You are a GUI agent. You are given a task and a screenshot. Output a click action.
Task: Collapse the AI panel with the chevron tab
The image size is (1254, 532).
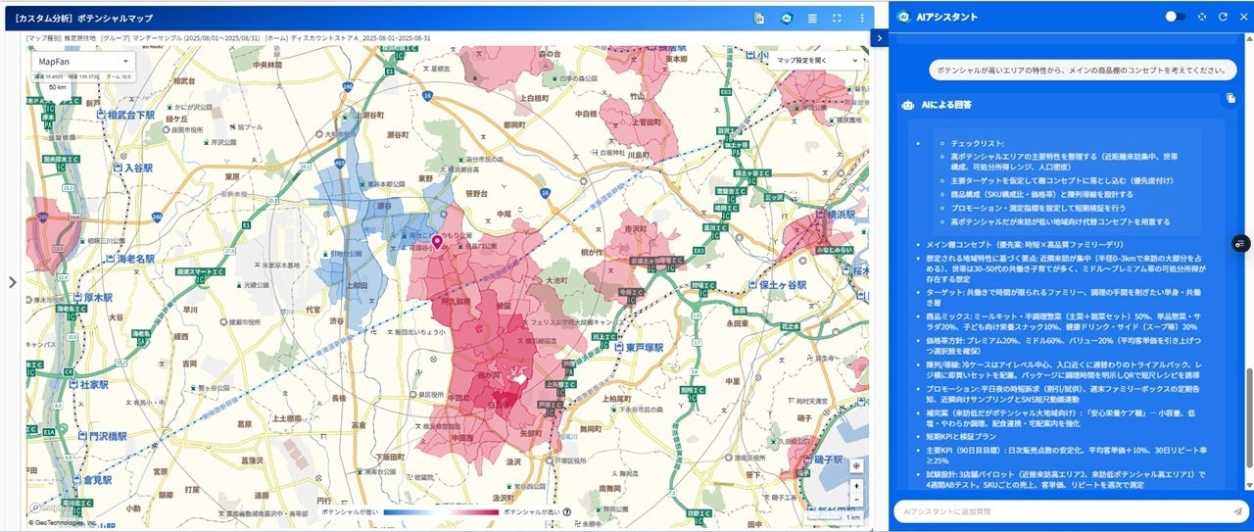click(x=879, y=37)
